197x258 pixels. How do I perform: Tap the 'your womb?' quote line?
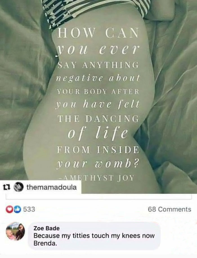click(98, 164)
